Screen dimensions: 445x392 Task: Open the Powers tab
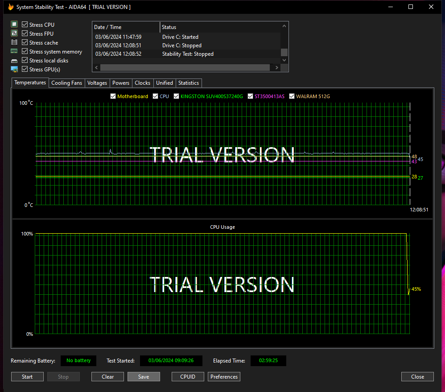click(121, 83)
